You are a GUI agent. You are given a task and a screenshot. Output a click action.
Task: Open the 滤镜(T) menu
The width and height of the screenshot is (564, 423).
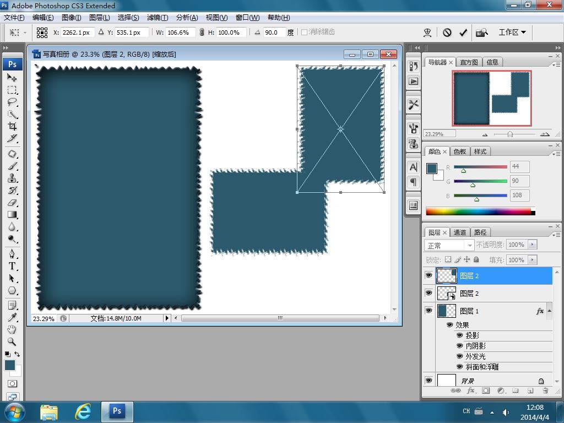pyautogui.click(x=158, y=18)
